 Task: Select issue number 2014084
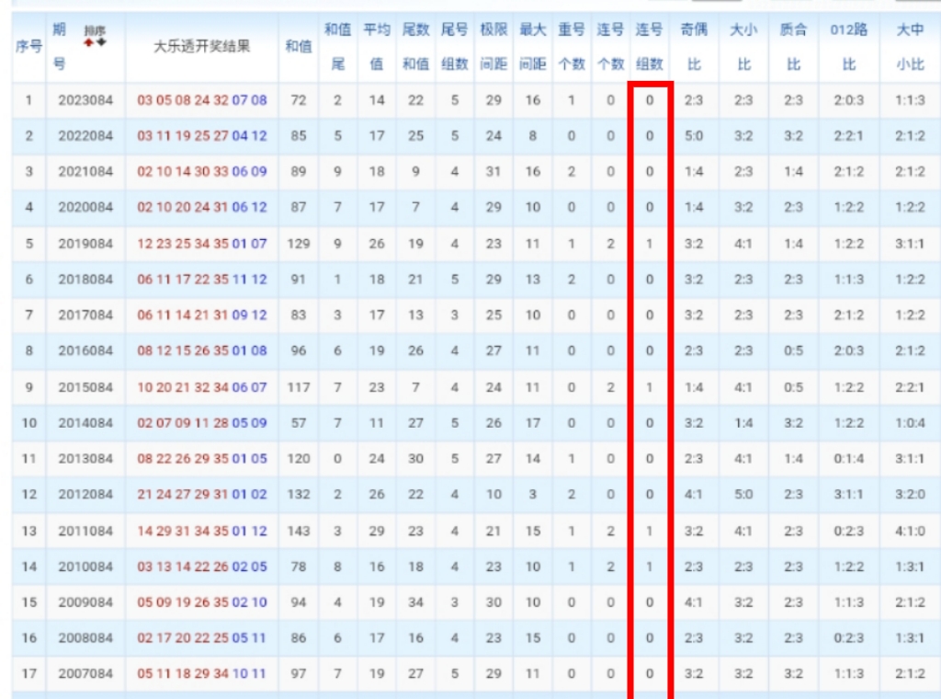coord(85,423)
